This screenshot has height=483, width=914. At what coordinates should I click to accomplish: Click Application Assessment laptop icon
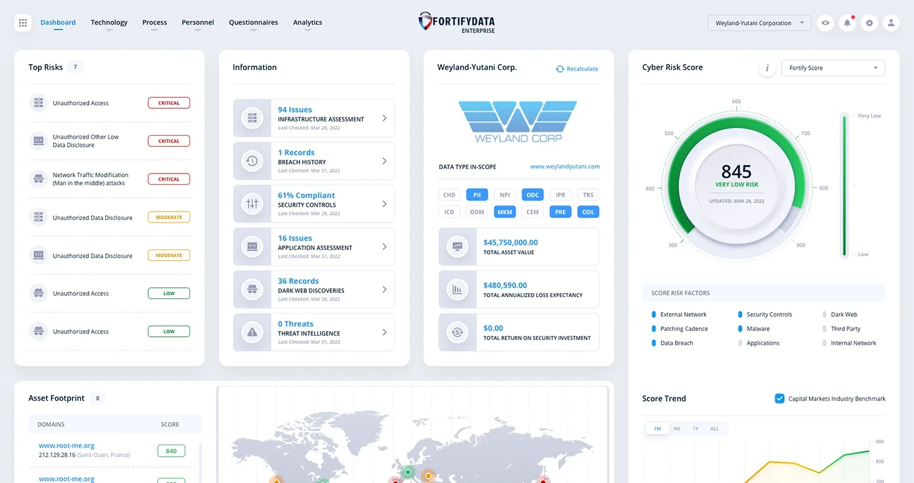pos(252,247)
